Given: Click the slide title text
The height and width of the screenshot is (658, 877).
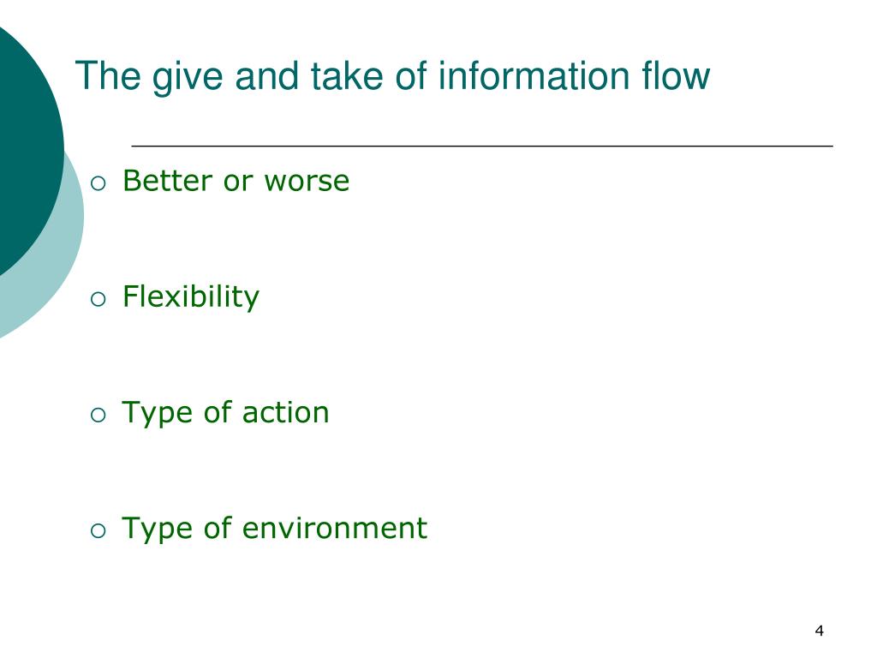Looking at the screenshot, I should coord(392,76).
